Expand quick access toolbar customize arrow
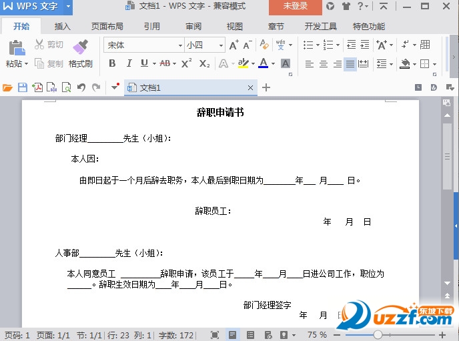The image size is (459, 341). [115, 87]
